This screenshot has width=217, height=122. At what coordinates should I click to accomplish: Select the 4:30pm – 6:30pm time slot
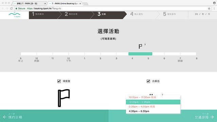coord(153,111)
